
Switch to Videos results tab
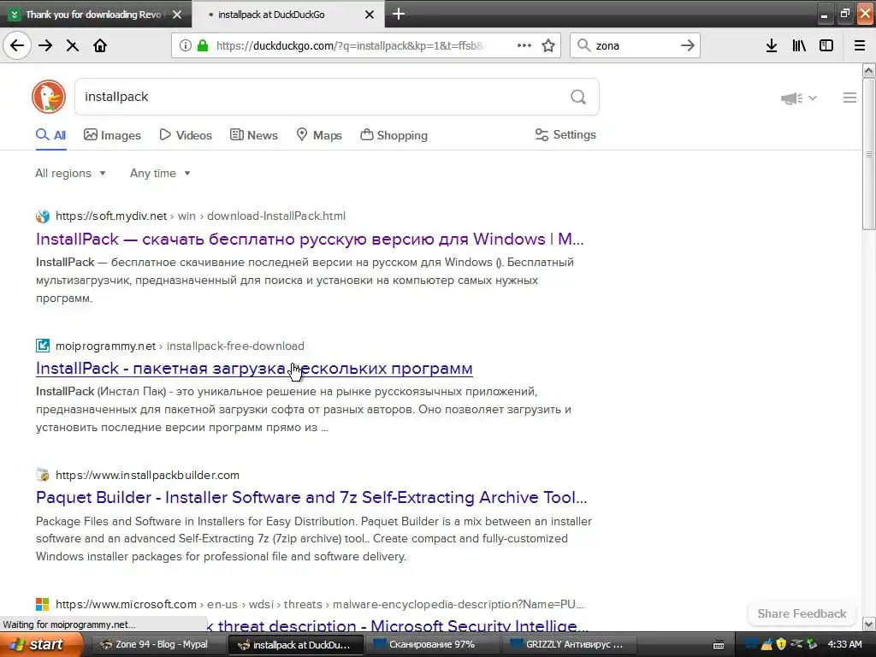click(186, 135)
